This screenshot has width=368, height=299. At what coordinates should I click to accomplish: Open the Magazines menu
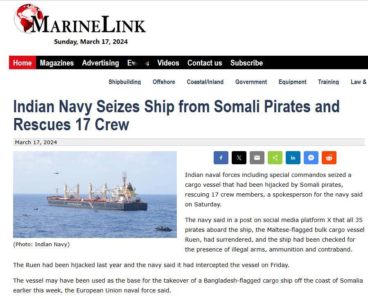point(57,63)
